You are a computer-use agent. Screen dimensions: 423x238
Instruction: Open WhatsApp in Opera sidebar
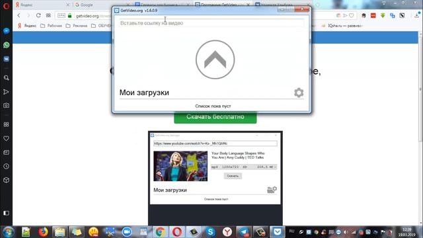click(x=6, y=45)
